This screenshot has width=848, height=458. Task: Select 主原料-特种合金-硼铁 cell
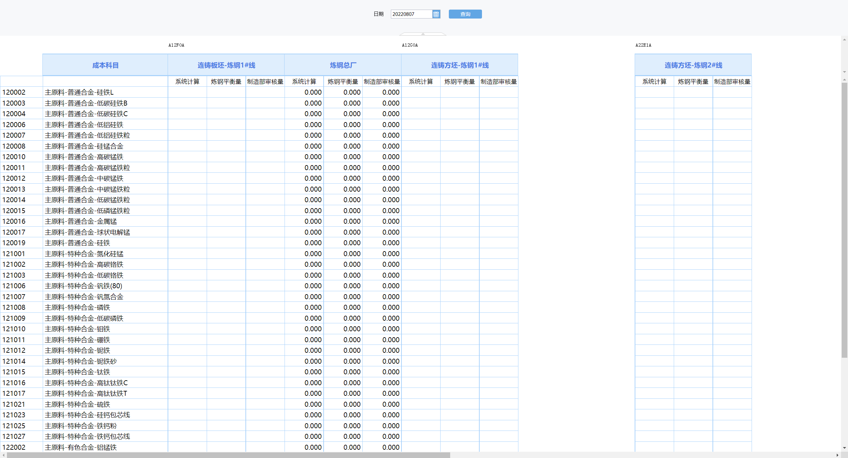[x=105, y=340]
